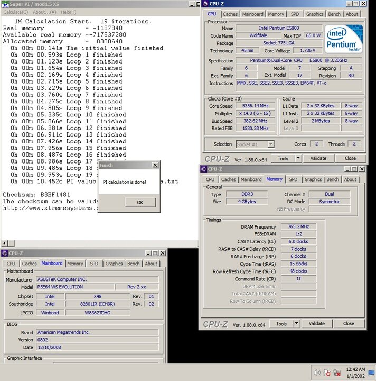Viewport: 376px width, 381px height.
Task: Select SPD tab in Mainboard CPU-Z window
Action: tap(94, 264)
